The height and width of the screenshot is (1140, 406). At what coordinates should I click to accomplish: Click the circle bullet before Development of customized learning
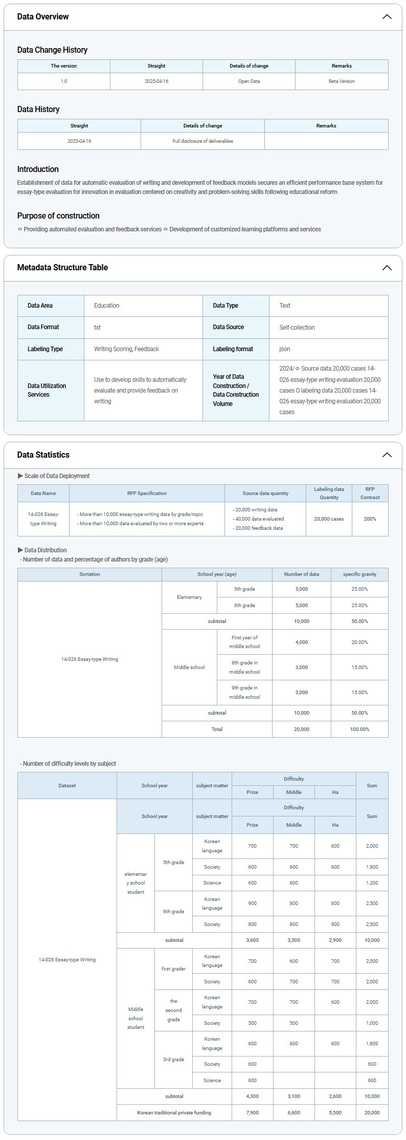pos(166,229)
